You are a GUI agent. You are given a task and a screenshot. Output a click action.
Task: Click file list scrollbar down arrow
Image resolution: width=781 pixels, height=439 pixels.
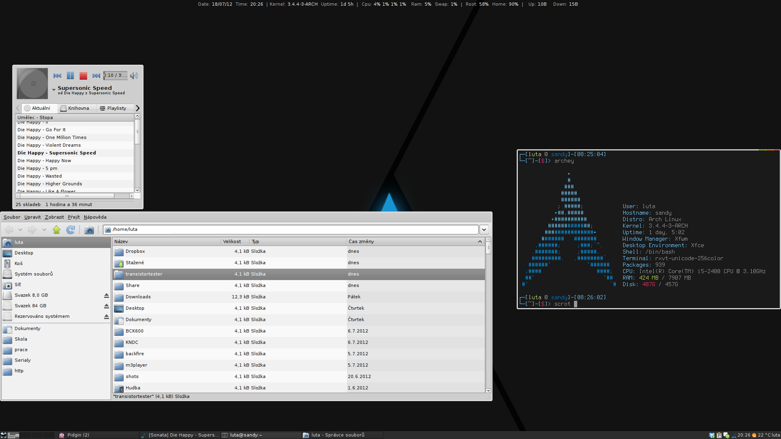(489, 390)
